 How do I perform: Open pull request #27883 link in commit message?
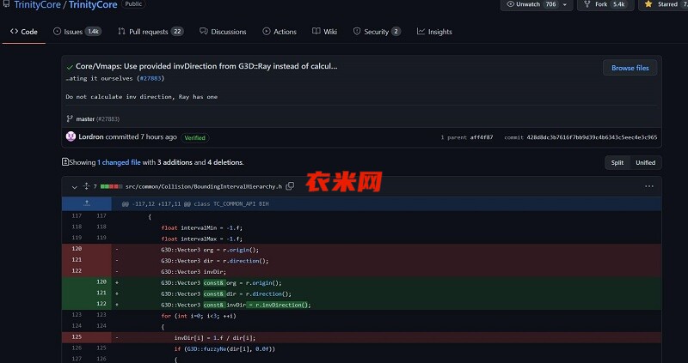point(151,78)
